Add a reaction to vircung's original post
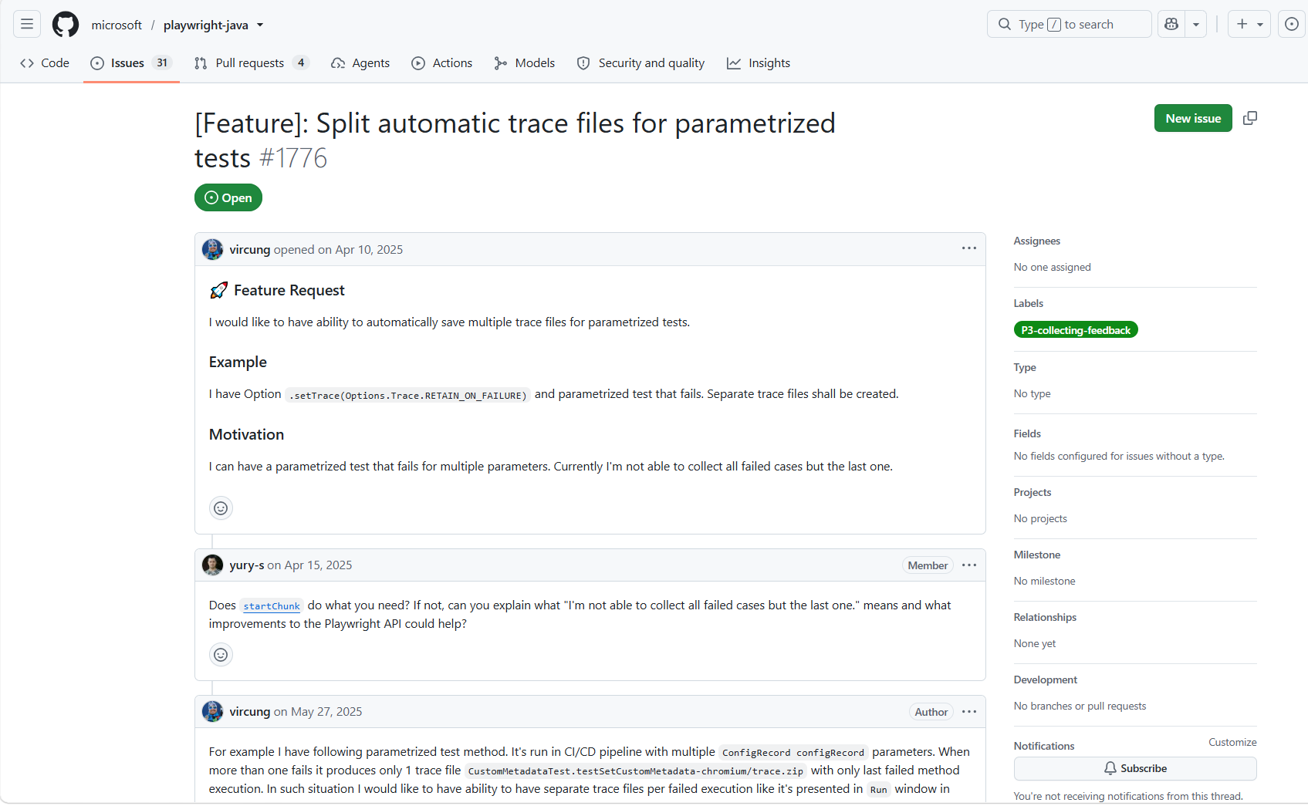 coord(221,508)
